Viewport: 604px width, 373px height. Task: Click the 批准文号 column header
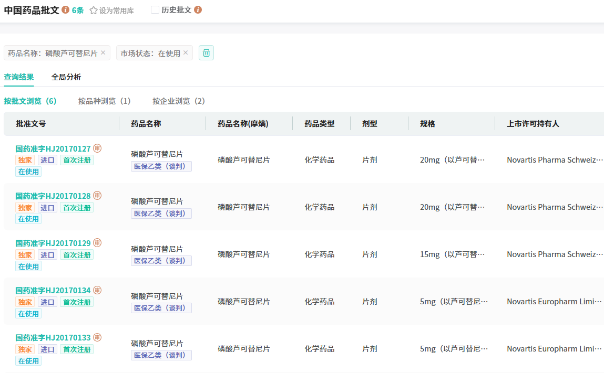(31, 124)
